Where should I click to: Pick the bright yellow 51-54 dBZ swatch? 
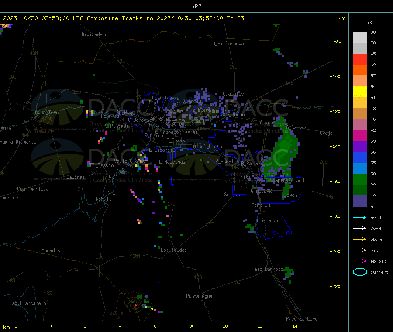point(360,92)
